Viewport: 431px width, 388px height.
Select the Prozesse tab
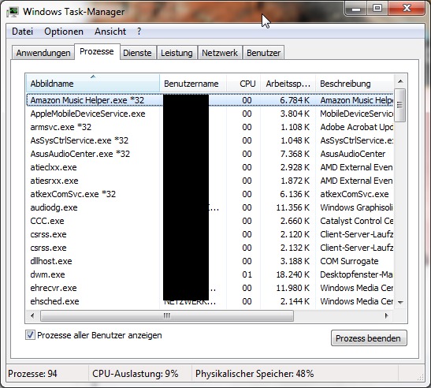tap(97, 51)
